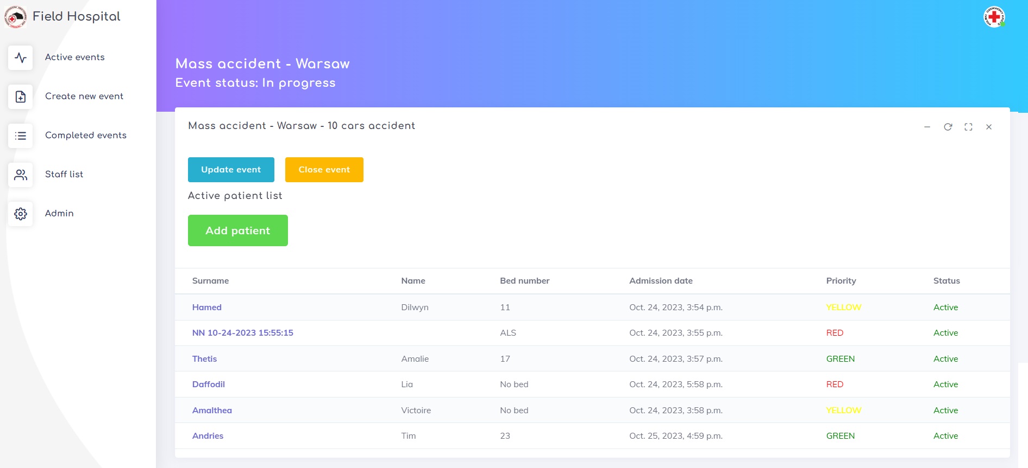Image resolution: width=1028 pixels, height=468 pixels.
Task: Click YELLOW priority in Amalthea row
Action: (844, 411)
